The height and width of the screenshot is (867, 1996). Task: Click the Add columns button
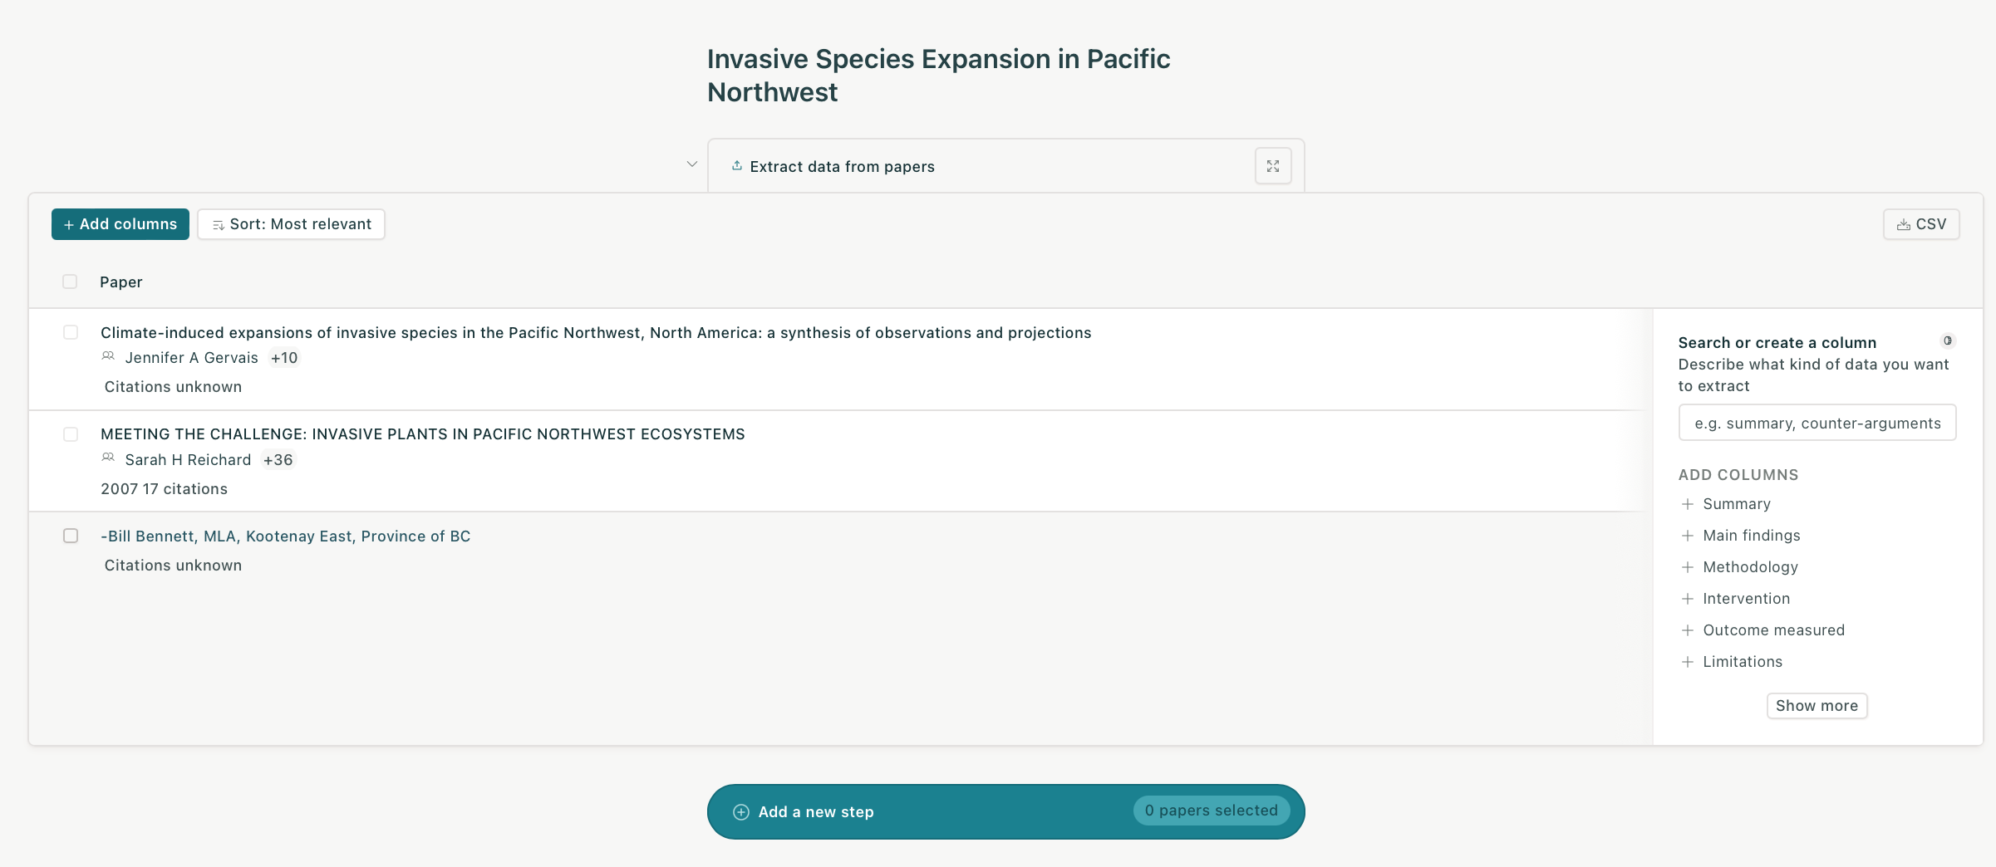[x=120, y=224]
